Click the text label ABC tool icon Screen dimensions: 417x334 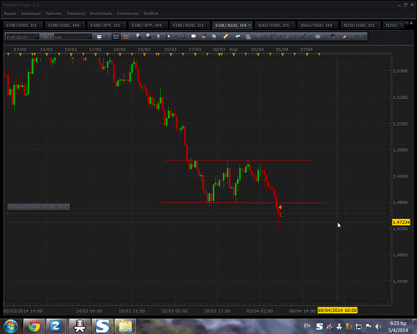click(333, 37)
